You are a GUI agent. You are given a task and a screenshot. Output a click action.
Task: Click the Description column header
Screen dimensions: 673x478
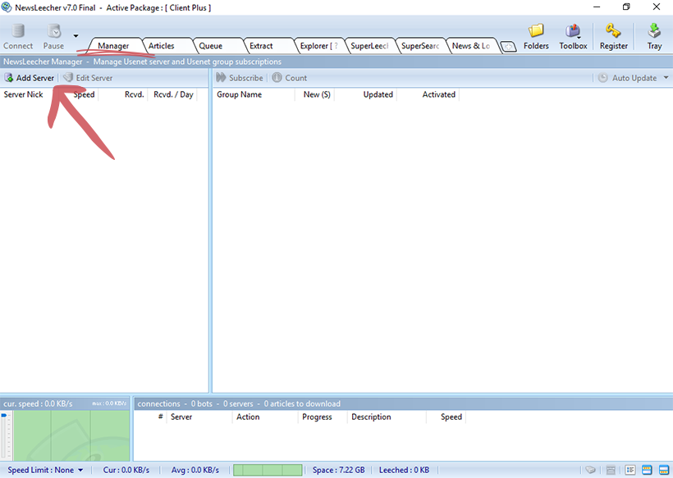371,417
